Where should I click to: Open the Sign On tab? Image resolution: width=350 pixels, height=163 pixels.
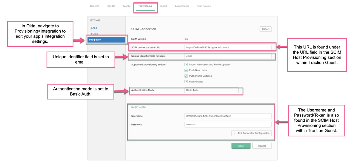[111, 6]
